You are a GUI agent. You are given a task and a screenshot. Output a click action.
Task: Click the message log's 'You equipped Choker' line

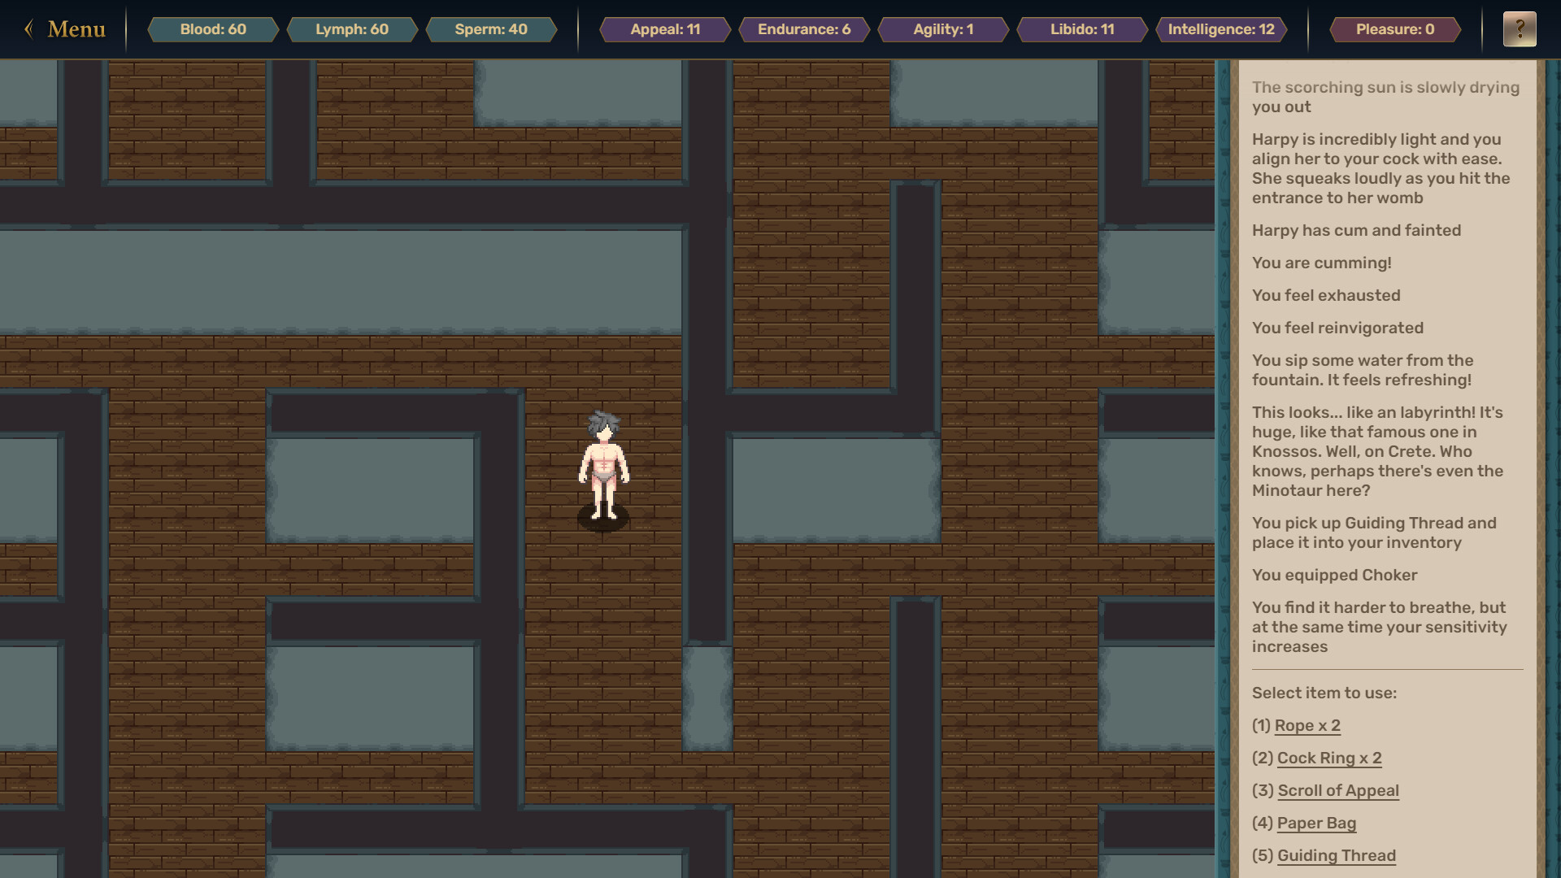click(x=1334, y=575)
